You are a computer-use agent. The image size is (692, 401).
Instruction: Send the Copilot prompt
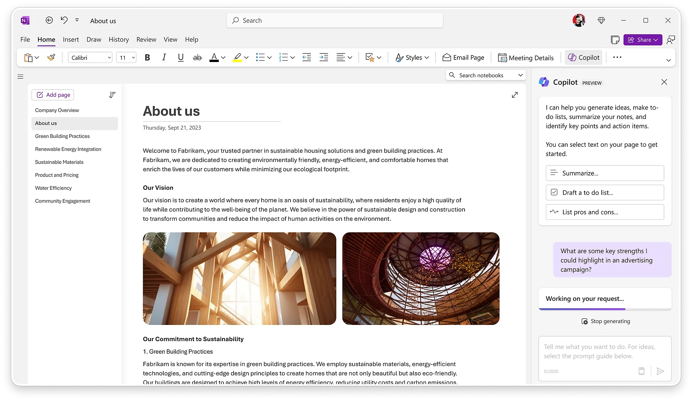661,371
